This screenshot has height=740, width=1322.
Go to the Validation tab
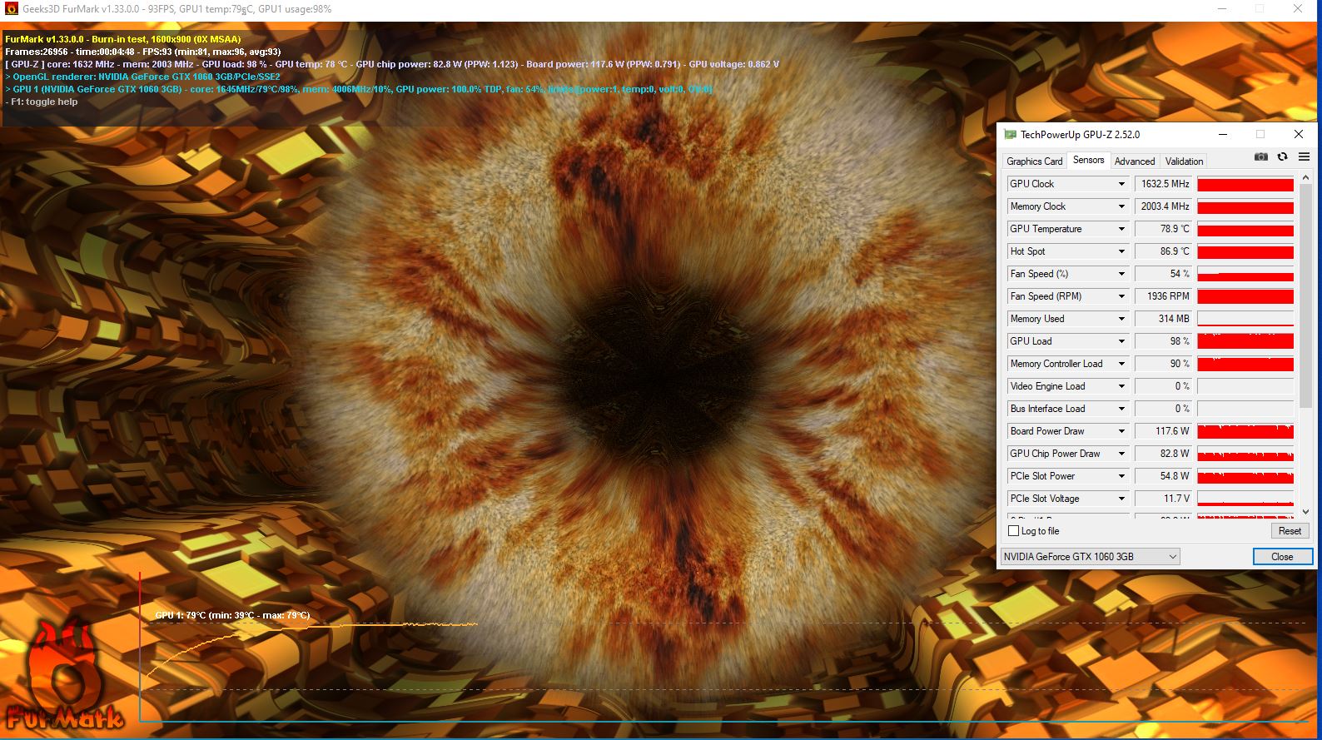1184,161
